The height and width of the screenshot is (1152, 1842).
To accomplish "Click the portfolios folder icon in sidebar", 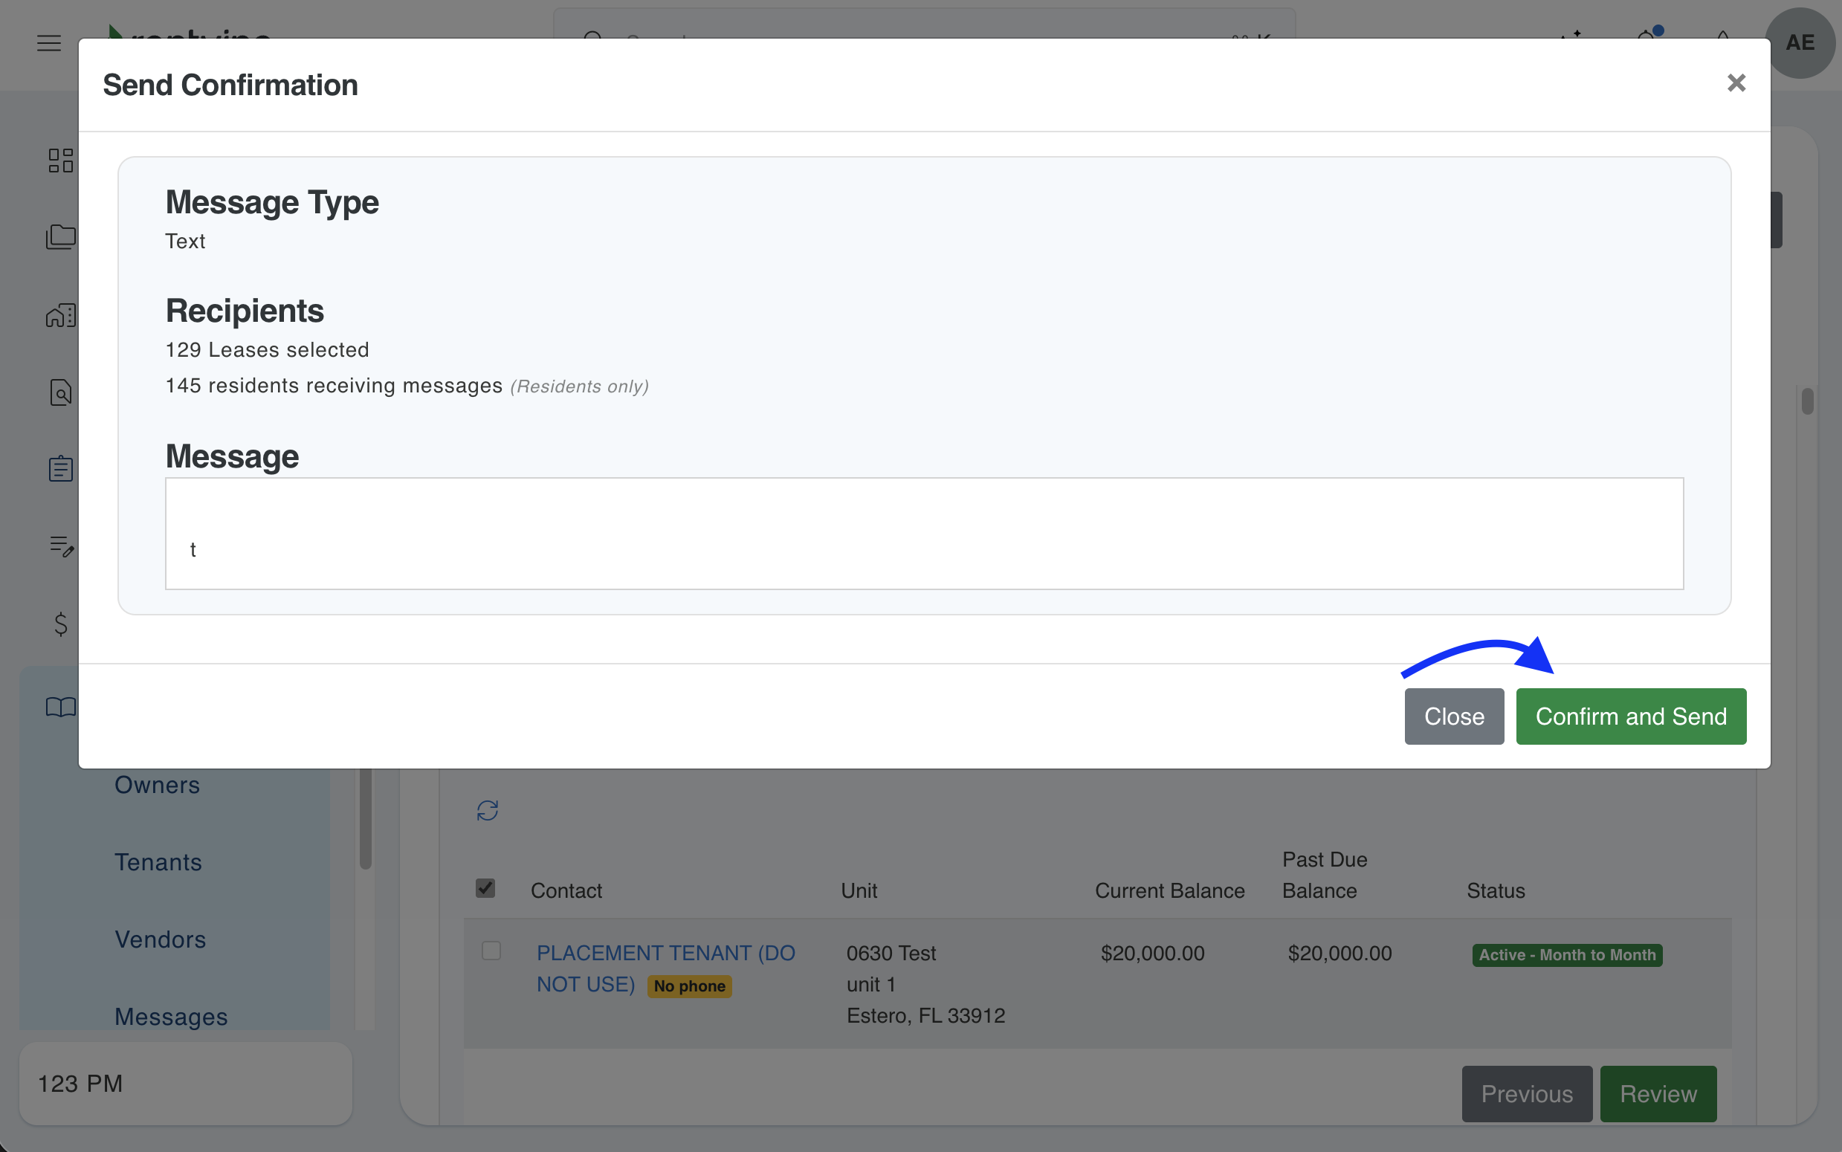I will [60, 237].
